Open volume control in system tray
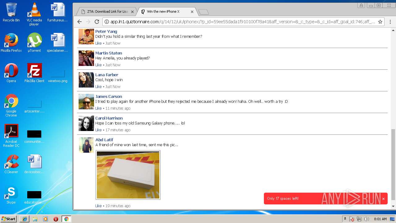 (x=367, y=219)
